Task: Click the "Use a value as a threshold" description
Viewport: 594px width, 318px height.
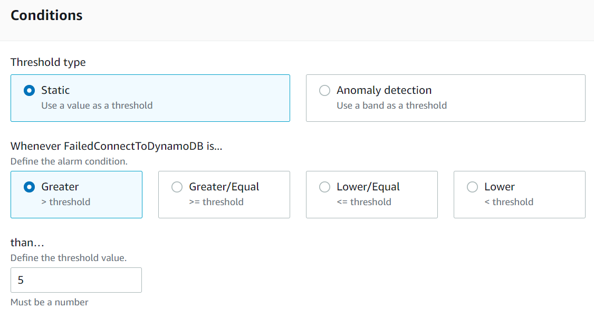Action: 97,105
